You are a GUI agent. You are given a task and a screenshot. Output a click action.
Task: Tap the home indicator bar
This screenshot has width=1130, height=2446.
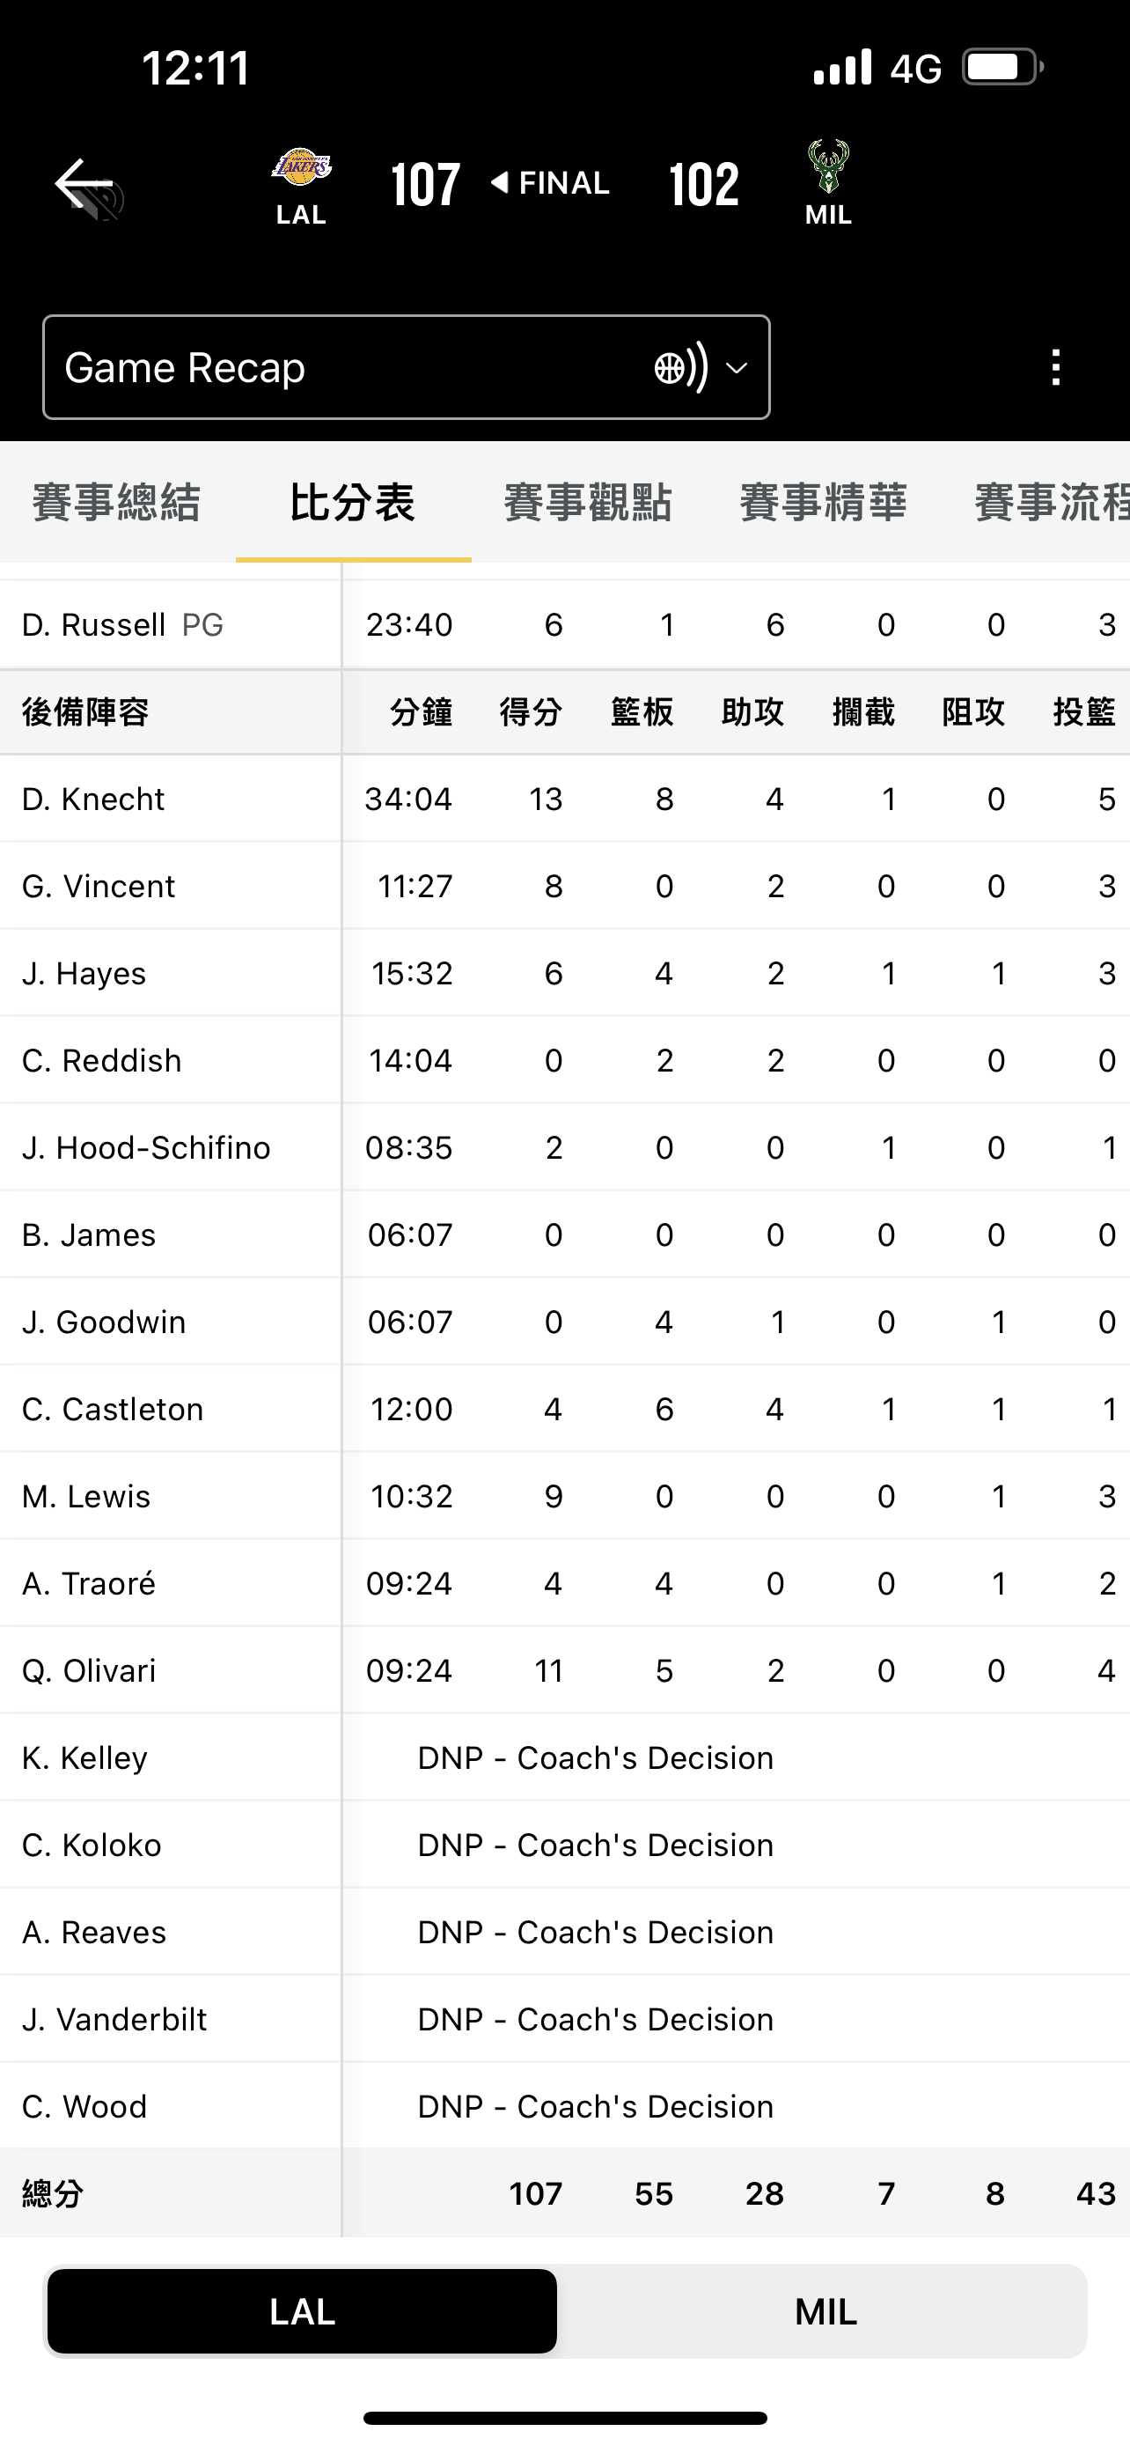[x=564, y=2418]
